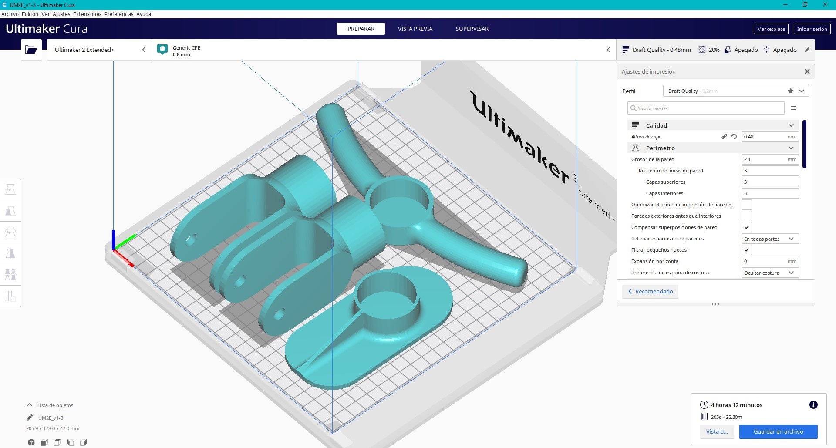Switch to right side view icon
This screenshot has height=448, width=836.
pyautogui.click(x=84, y=442)
